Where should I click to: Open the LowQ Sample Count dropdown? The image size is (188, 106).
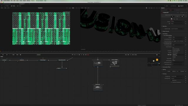point(178,62)
